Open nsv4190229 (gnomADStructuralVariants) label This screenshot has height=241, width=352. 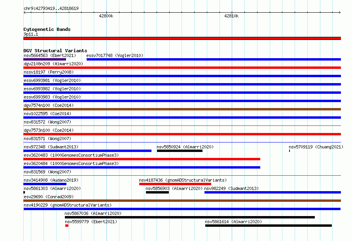[68, 205]
